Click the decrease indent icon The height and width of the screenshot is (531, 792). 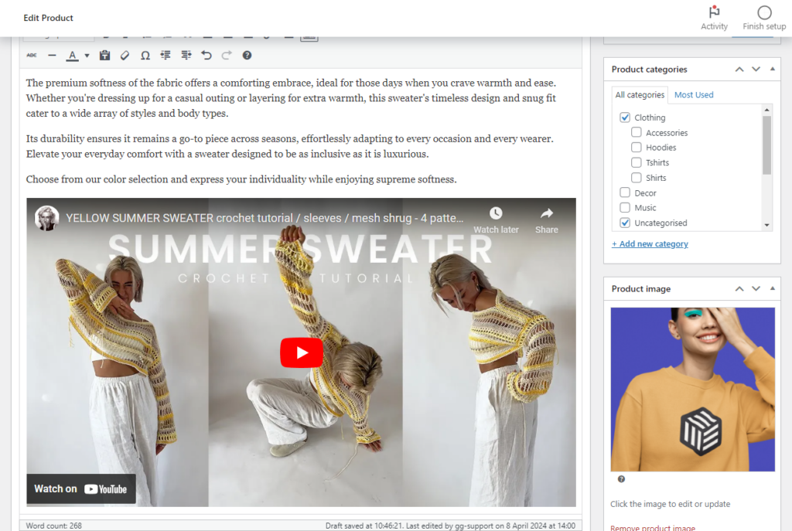tap(166, 56)
